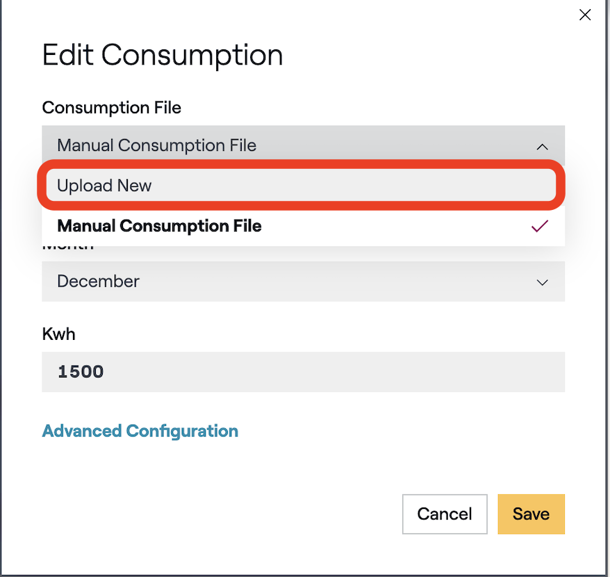610x577 pixels.
Task: Click the December text in Month selector
Action: (x=98, y=282)
